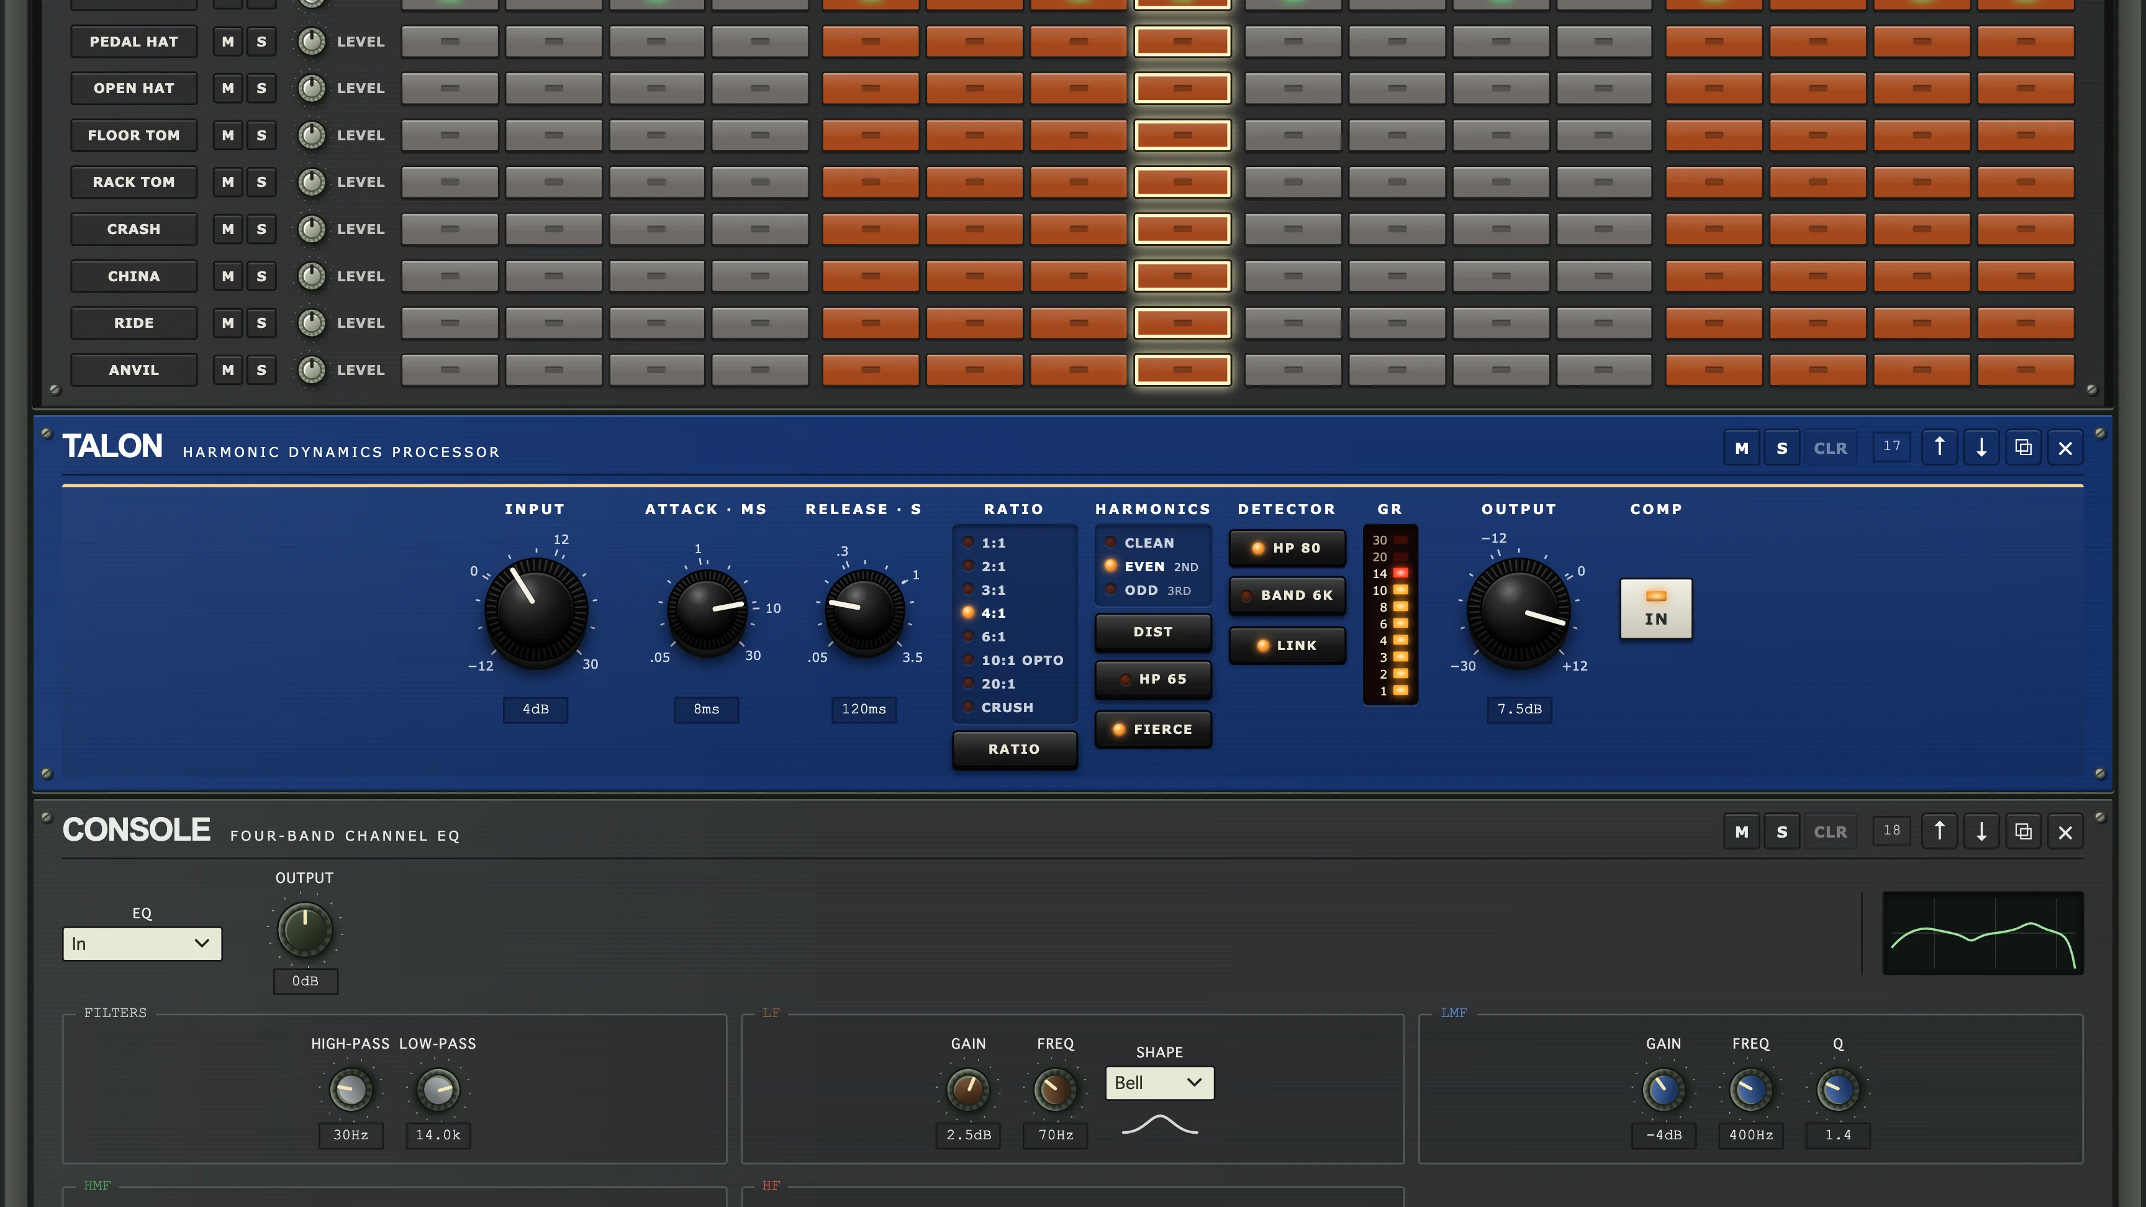Click the RACK TOM LEVEL knob
Viewport: 2146px width, 1207px height.
[x=312, y=181]
